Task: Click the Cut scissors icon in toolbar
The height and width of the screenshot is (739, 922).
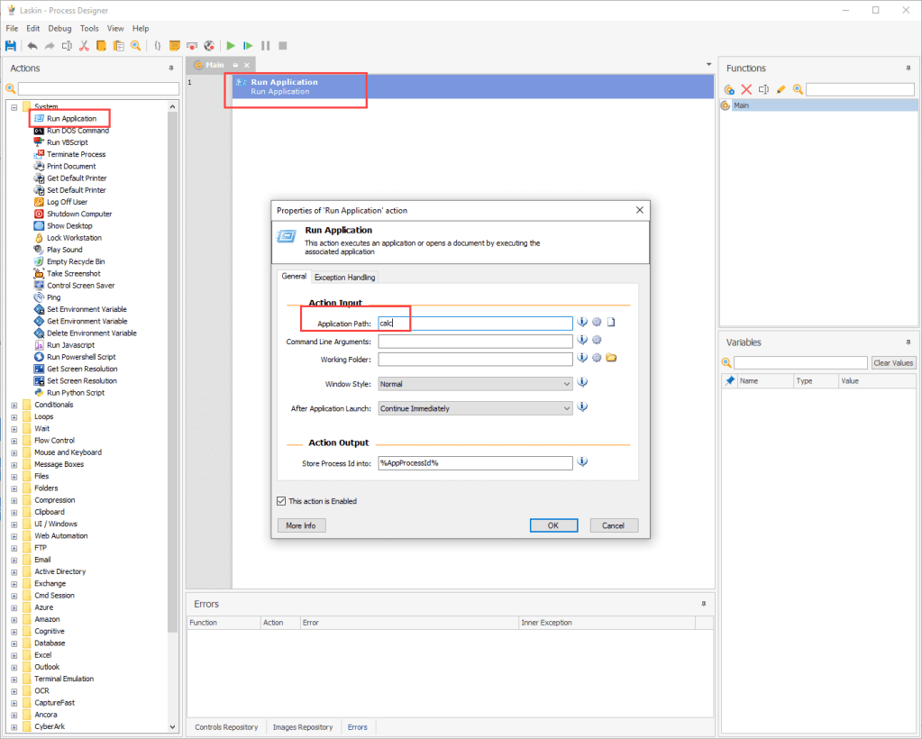Action: [84, 45]
